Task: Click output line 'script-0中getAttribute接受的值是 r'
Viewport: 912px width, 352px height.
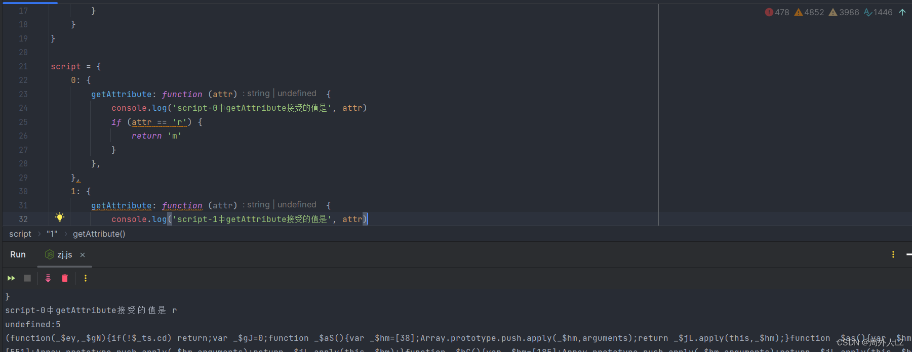Action: click(91, 310)
